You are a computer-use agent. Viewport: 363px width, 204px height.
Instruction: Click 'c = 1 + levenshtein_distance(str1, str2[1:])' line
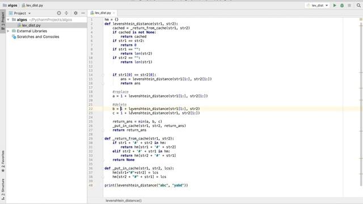(157, 113)
